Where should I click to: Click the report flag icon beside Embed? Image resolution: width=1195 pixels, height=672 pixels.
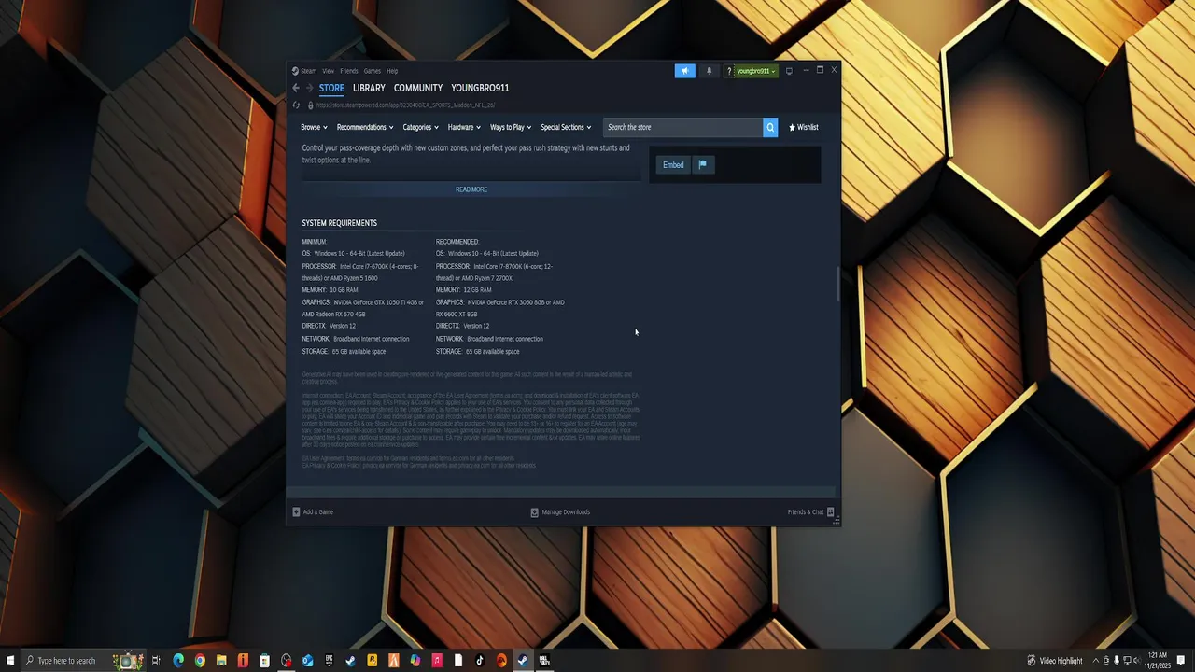pos(703,164)
